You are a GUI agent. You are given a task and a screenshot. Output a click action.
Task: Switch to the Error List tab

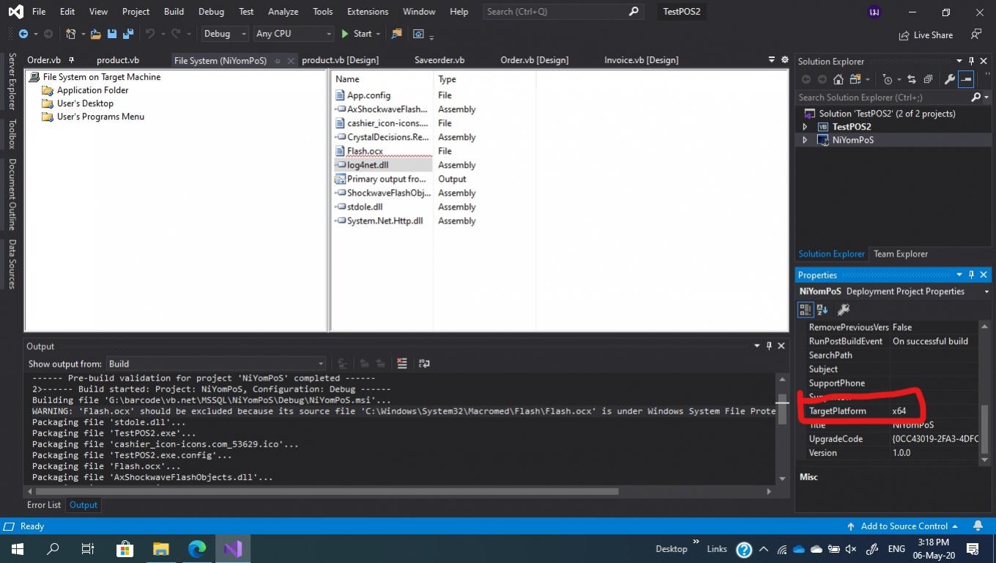pos(44,505)
